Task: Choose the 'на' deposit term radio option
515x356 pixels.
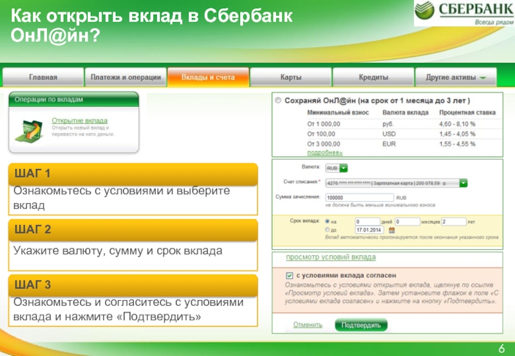Action: [x=326, y=221]
